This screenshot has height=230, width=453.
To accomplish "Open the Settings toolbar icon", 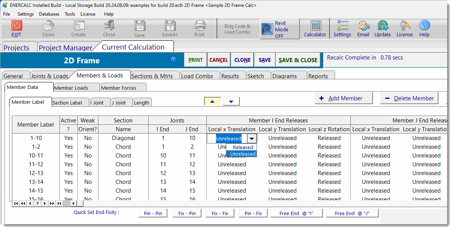I will point(342,26).
